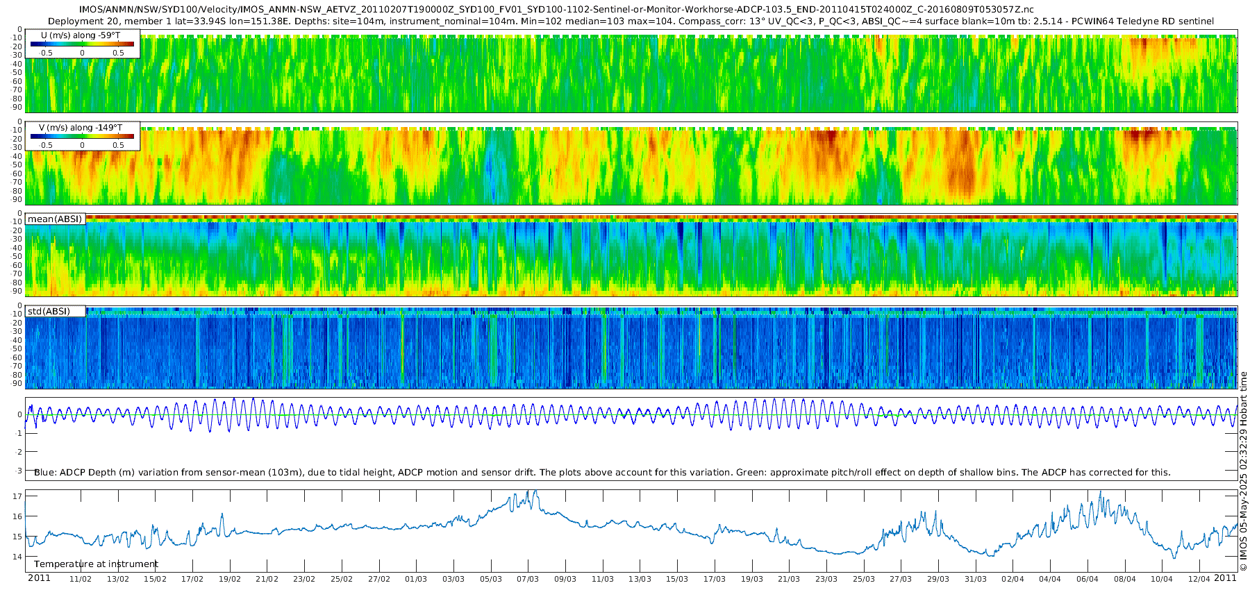The image size is (1250, 590).
Task: Click the 09/03 date tick label
Action: (565, 579)
